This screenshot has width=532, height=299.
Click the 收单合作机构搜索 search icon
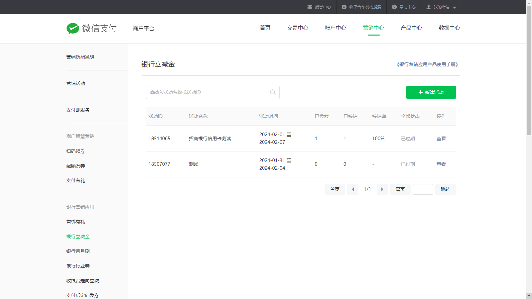(x=344, y=7)
